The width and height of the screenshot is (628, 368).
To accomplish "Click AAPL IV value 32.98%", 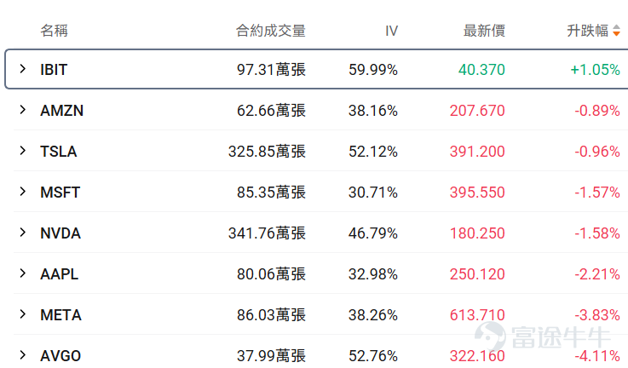I will (x=373, y=274).
